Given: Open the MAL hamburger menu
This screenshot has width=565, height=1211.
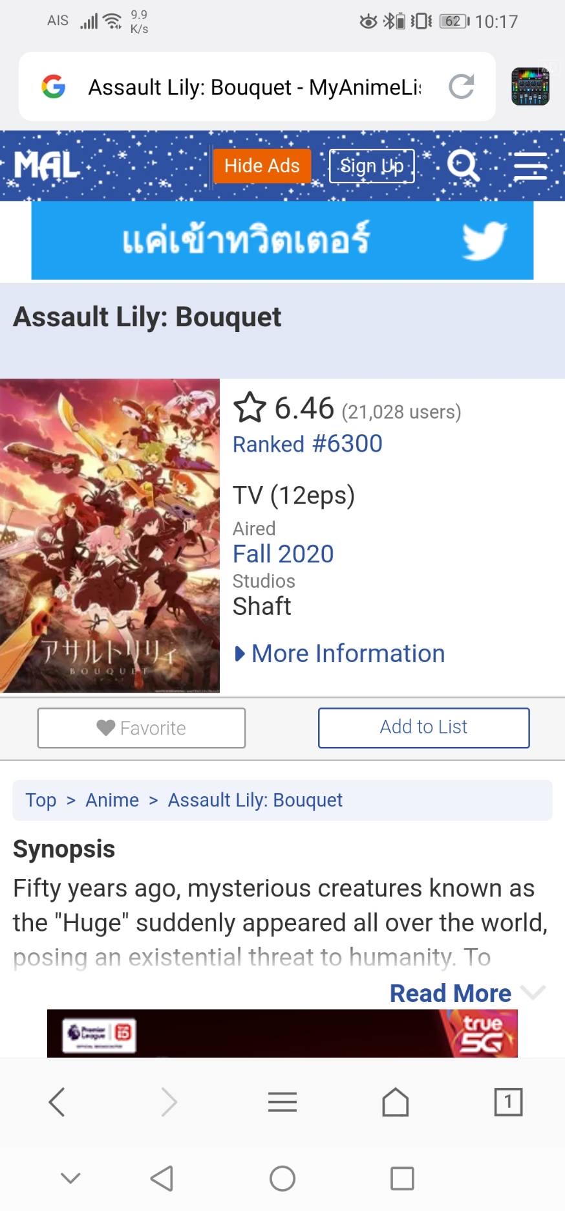Looking at the screenshot, I should tap(530, 166).
